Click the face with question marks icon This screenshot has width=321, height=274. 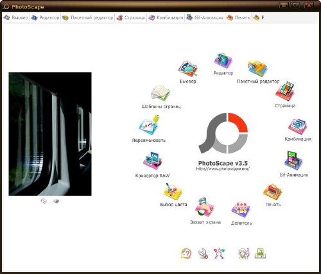[x=244, y=253]
